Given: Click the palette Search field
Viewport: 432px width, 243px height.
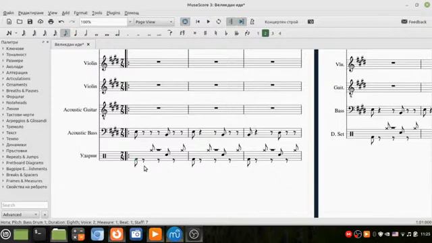Looking at the screenshot, I should [x=24, y=205].
